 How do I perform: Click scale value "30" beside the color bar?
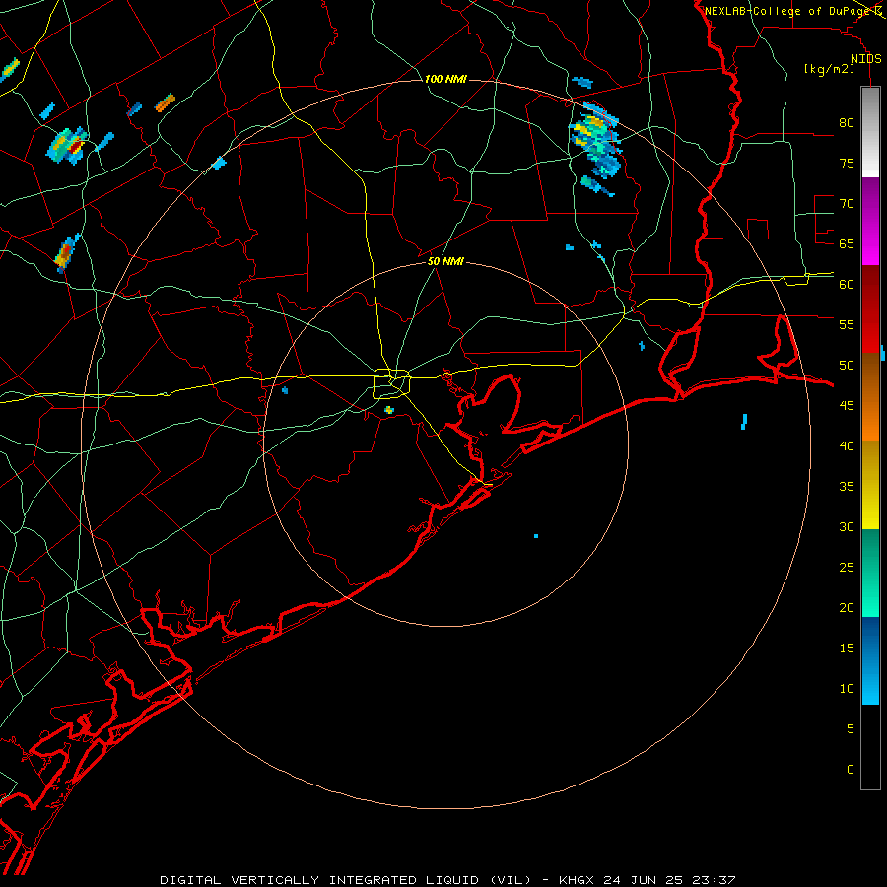tap(847, 526)
